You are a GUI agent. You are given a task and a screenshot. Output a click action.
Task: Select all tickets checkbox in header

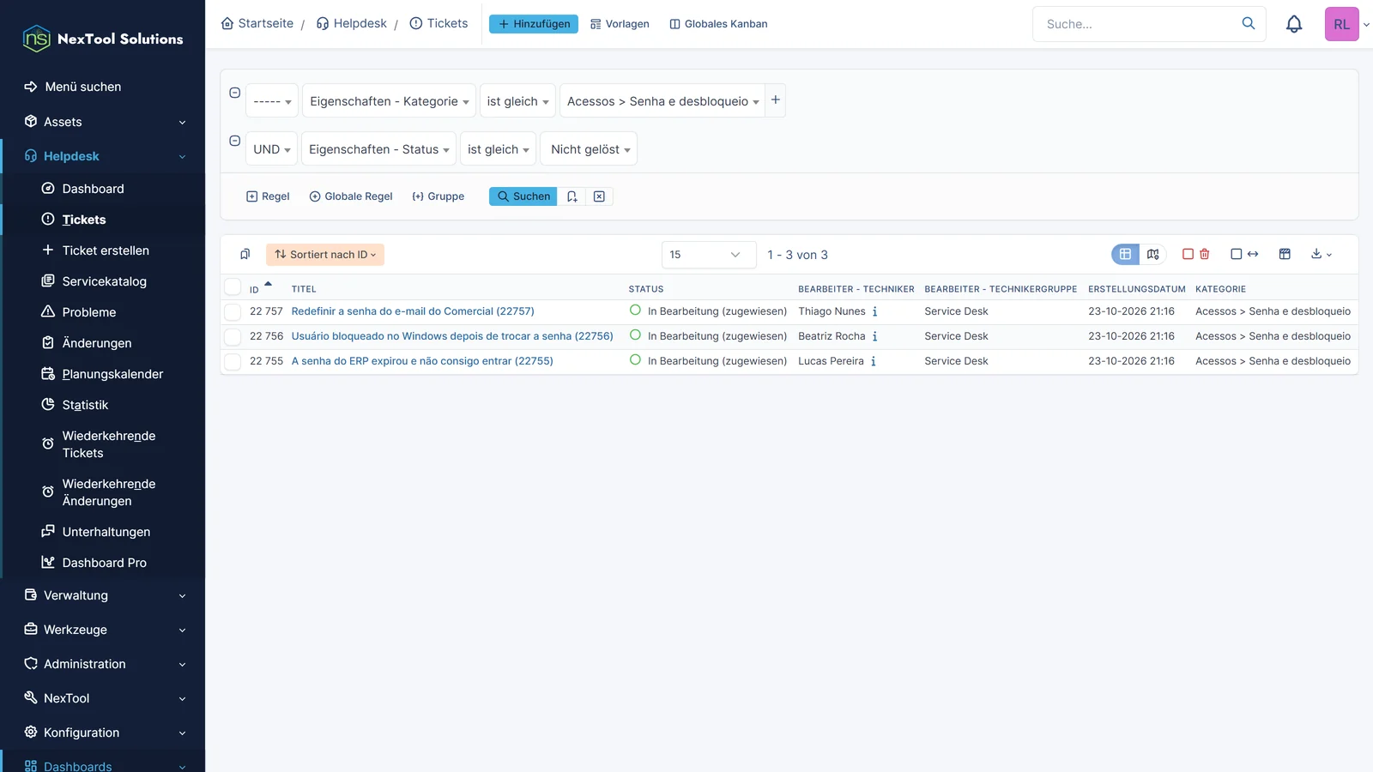(233, 287)
